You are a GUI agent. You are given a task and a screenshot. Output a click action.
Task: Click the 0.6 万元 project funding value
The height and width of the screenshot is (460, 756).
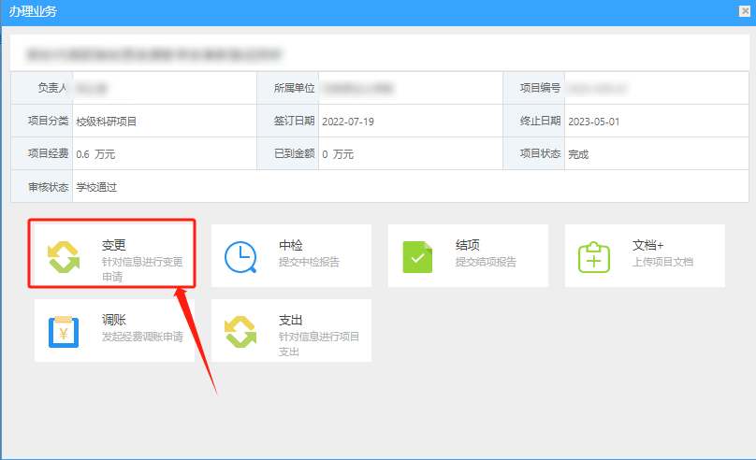(95, 154)
